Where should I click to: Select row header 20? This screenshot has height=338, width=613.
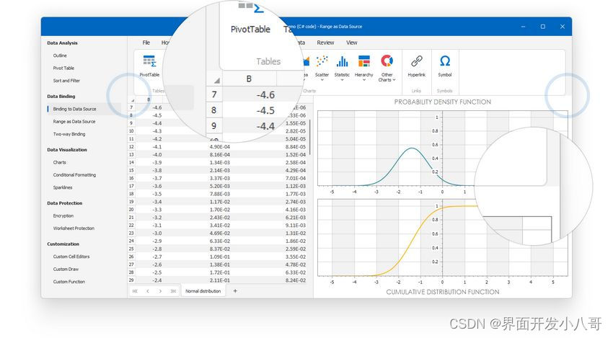(131, 210)
